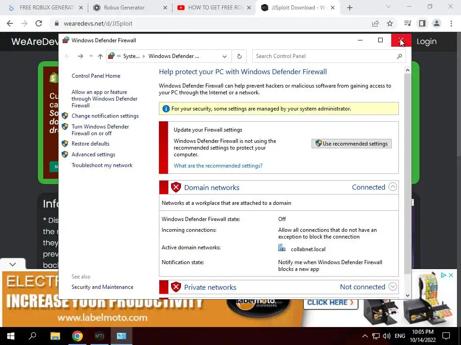Reload the wearedevs.net page
461x345 pixels.
click(39, 23)
